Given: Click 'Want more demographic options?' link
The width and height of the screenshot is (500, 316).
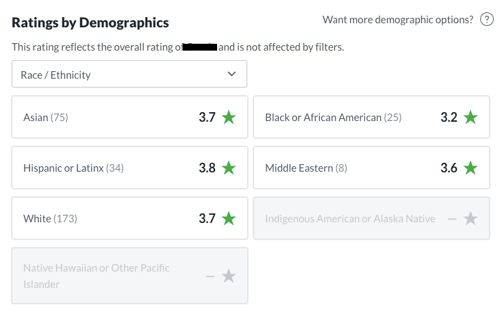Looking at the screenshot, I should click(398, 20).
